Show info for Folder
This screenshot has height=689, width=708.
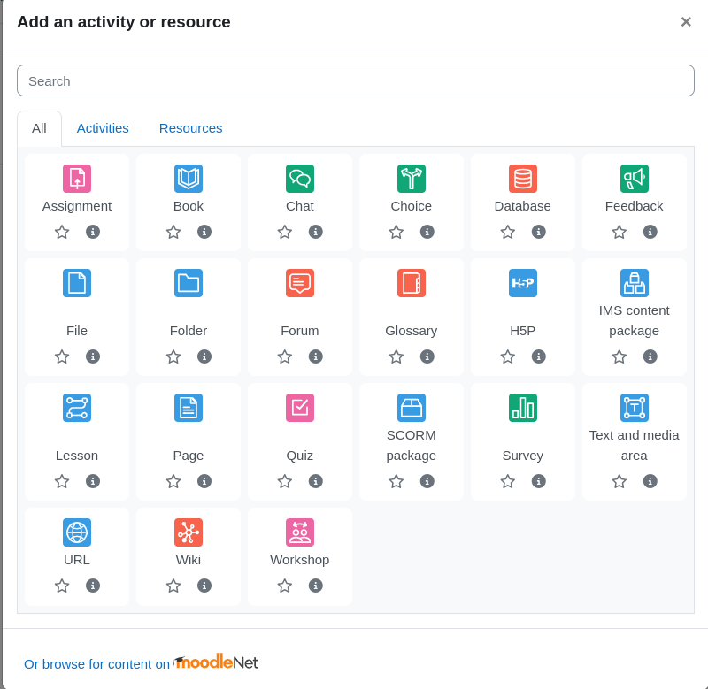[204, 357]
